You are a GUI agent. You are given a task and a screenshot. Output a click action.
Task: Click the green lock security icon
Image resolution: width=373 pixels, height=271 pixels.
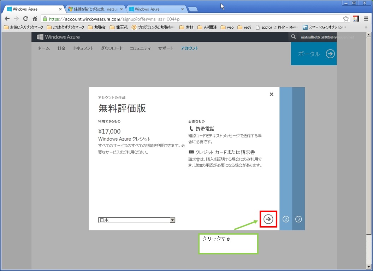pyautogui.click(x=45, y=19)
